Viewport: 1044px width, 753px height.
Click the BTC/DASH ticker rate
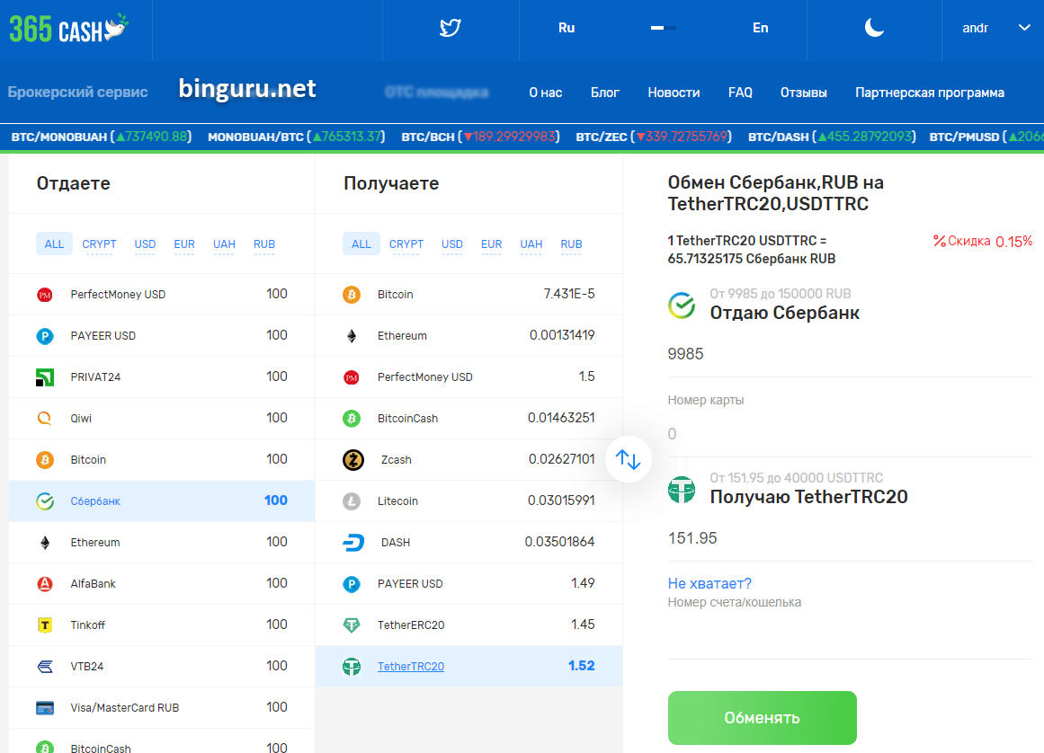(833, 137)
